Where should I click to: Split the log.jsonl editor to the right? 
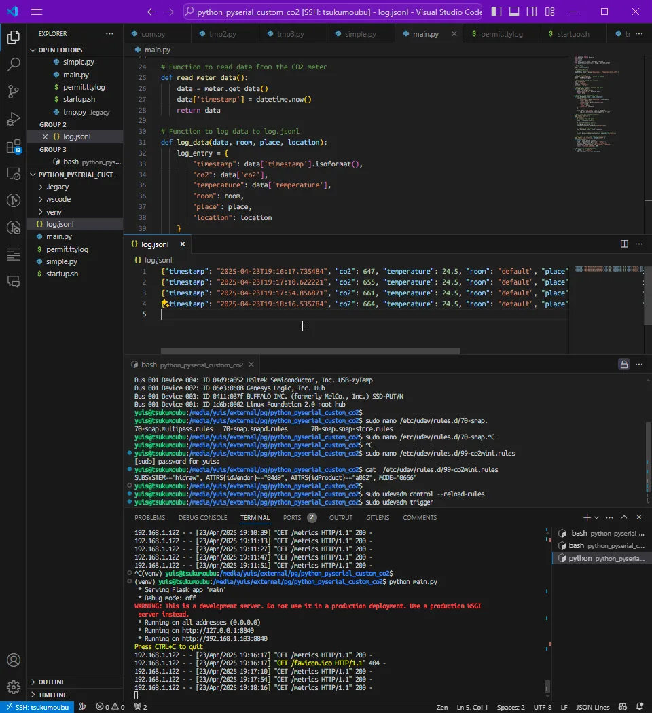624,244
